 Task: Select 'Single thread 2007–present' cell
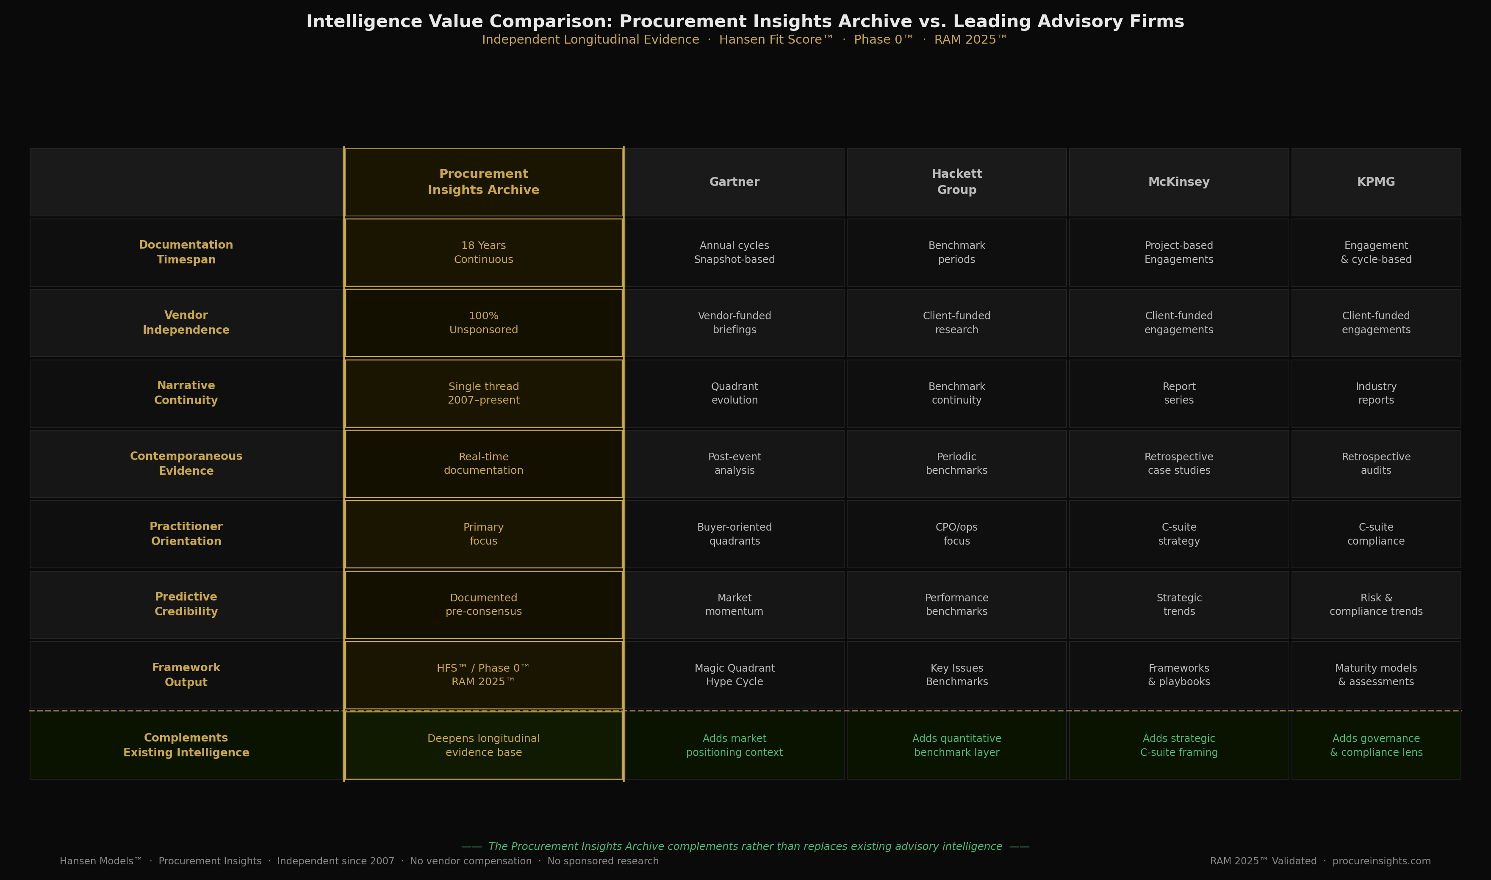pyautogui.click(x=483, y=393)
